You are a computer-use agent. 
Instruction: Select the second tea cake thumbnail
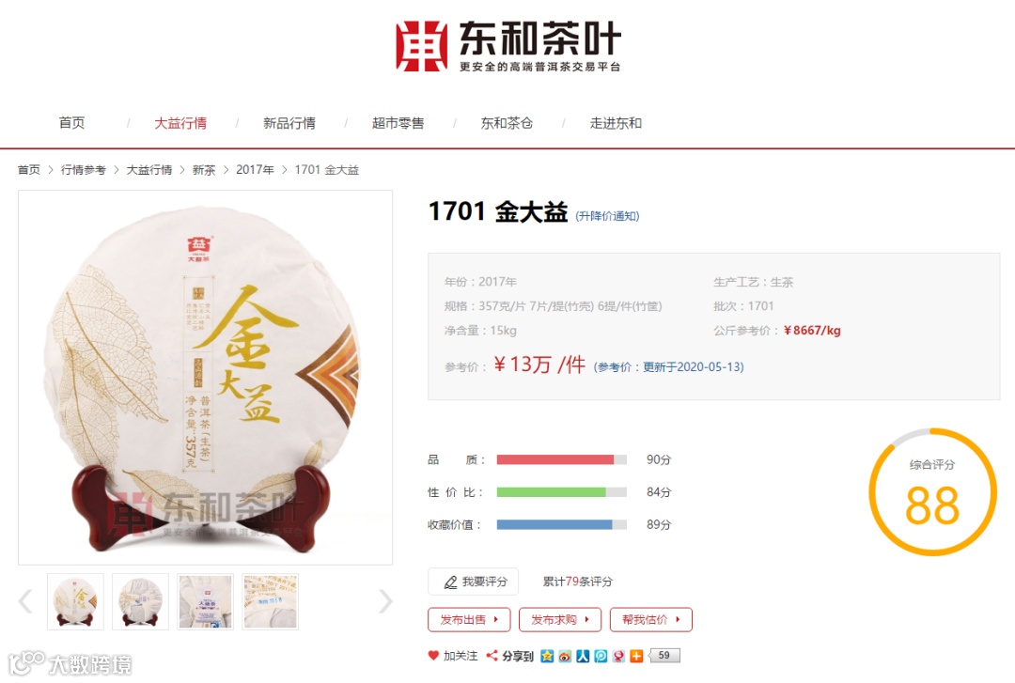[140, 601]
